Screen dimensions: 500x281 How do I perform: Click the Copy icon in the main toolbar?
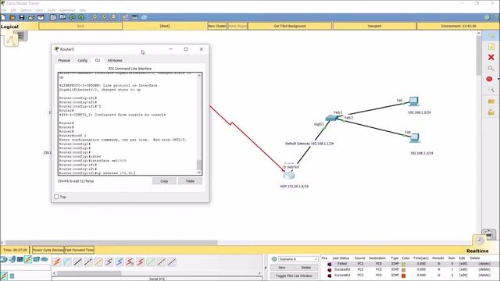point(53,17)
